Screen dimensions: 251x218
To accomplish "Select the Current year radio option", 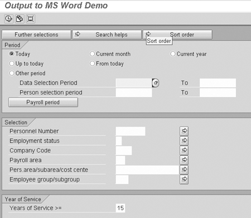I will pos(173,54).
